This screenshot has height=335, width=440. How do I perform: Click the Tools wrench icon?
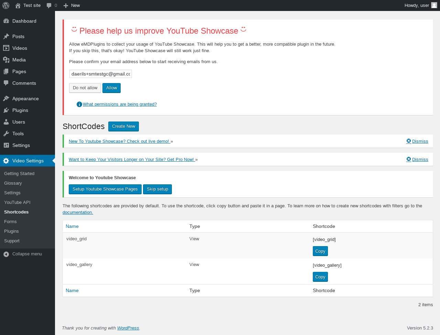click(6, 134)
